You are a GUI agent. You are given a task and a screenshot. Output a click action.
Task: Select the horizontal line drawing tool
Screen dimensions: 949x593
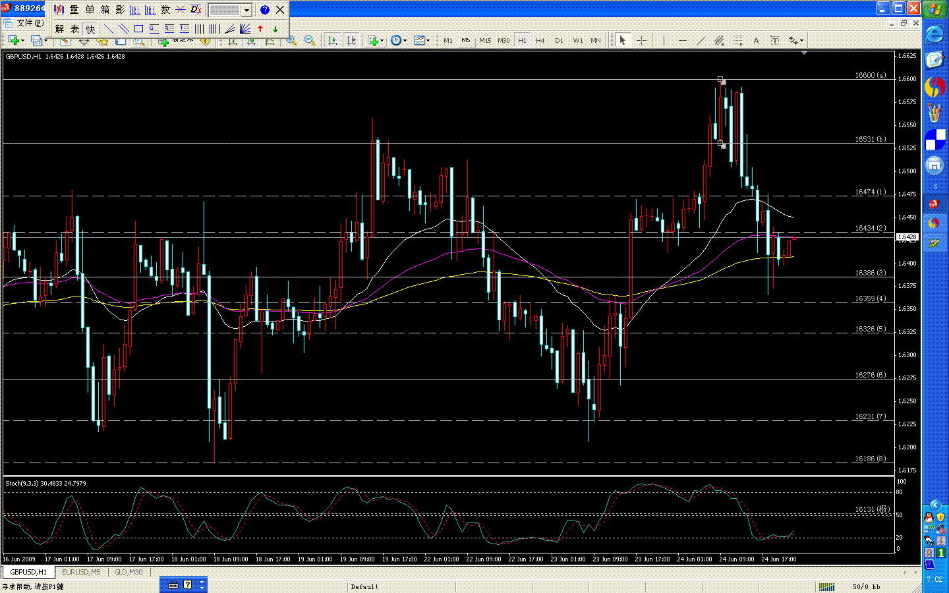[x=682, y=40]
